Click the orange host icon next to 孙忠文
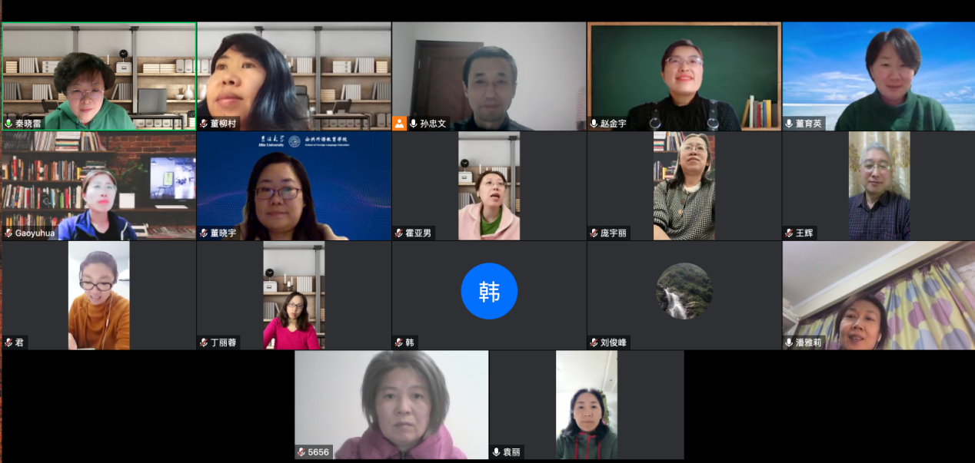Image resolution: width=975 pixels, height=463 pixels. tap(399, 123)
